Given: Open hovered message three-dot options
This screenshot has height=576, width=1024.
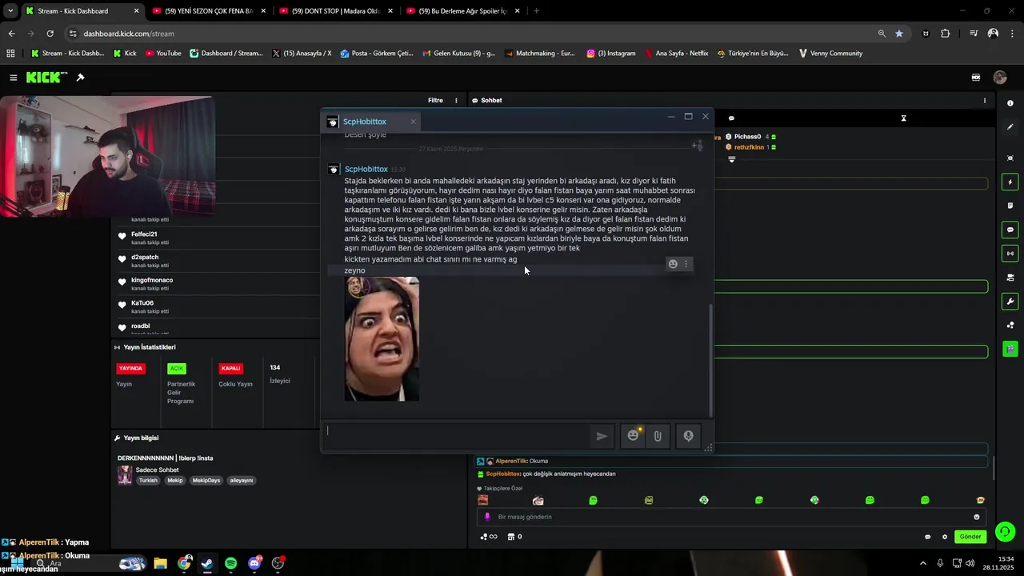Looking at the screenshot, I should coord(686,264).
